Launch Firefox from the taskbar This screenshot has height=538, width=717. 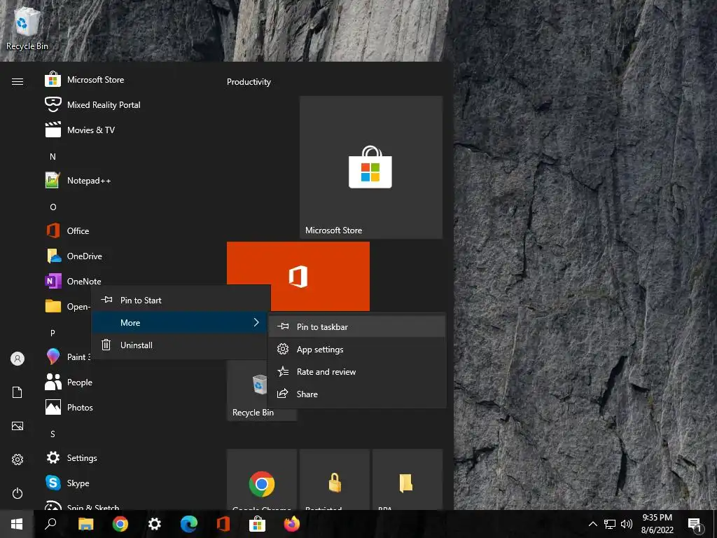coord(292,524)
